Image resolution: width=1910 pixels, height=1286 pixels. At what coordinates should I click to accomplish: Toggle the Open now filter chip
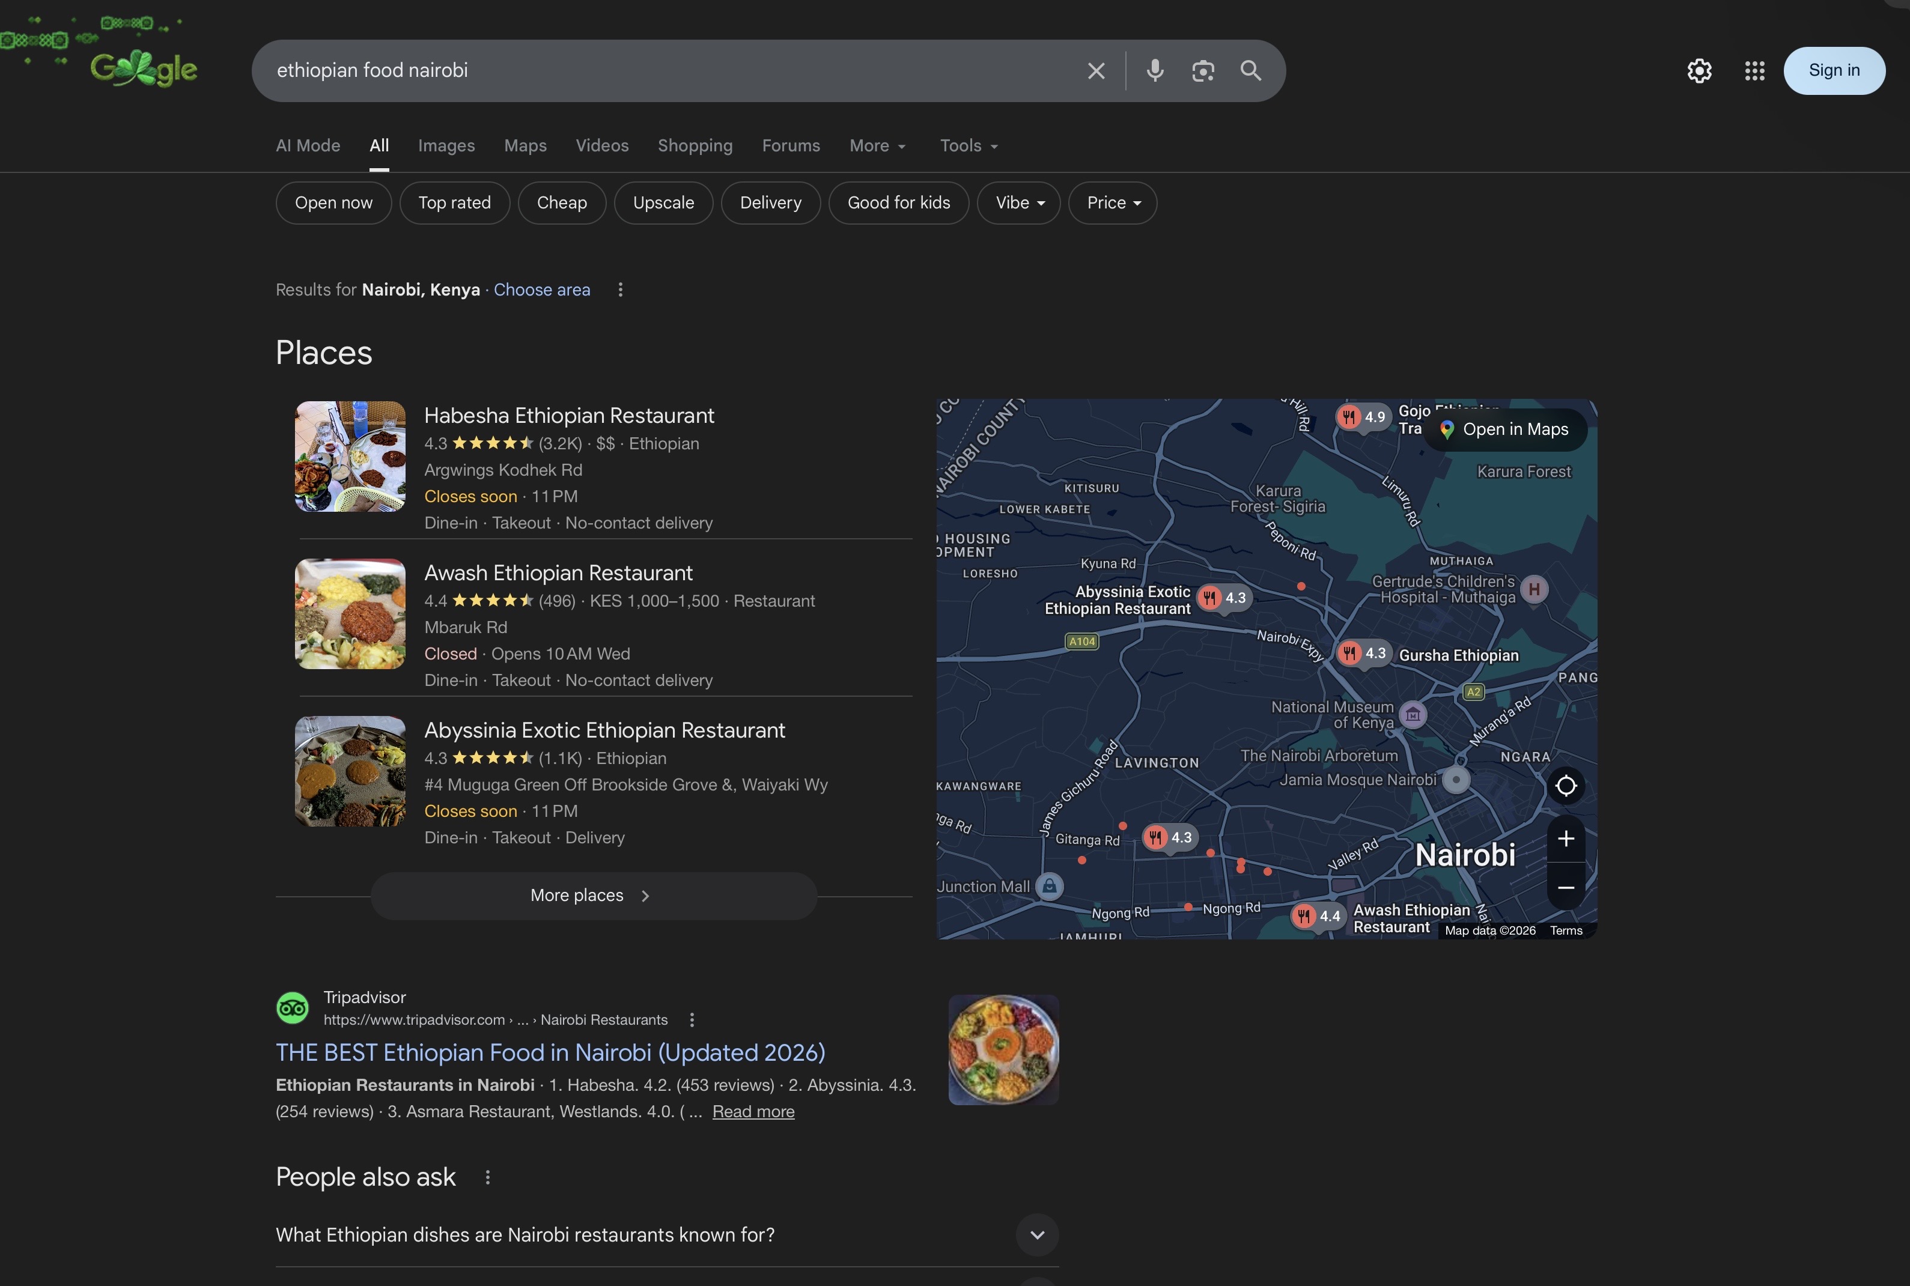pyautogui.click(x=333, y=202)
